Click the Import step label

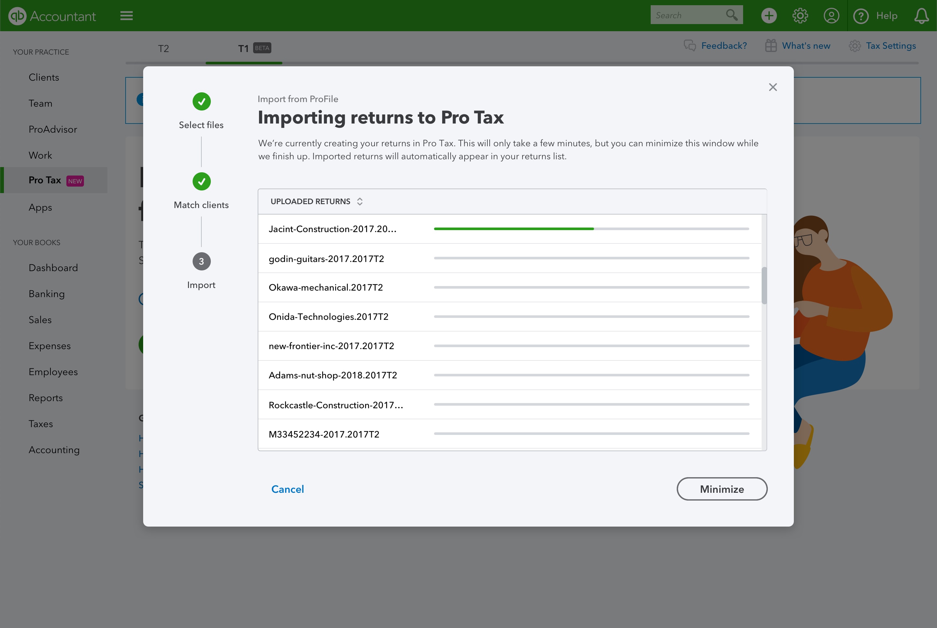(x=201, y=285)
